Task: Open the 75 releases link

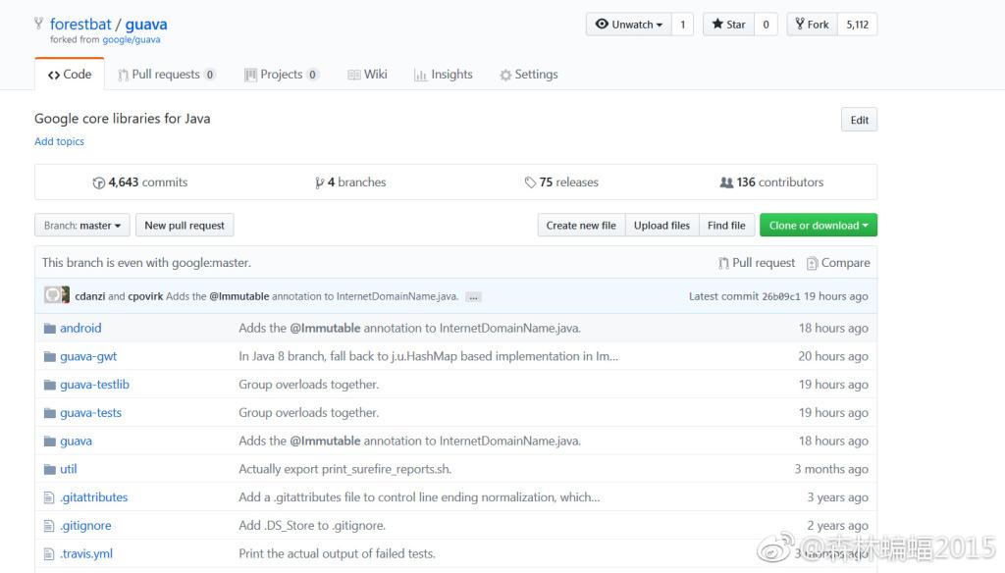Action: [x=561, y=182]
